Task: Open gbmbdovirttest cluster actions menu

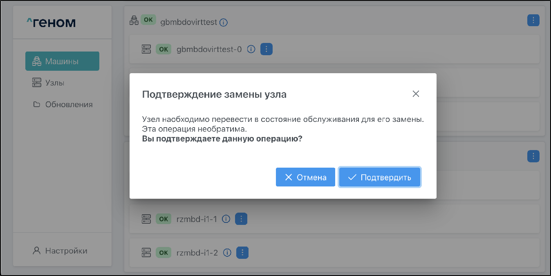Action: pos(533,20)
